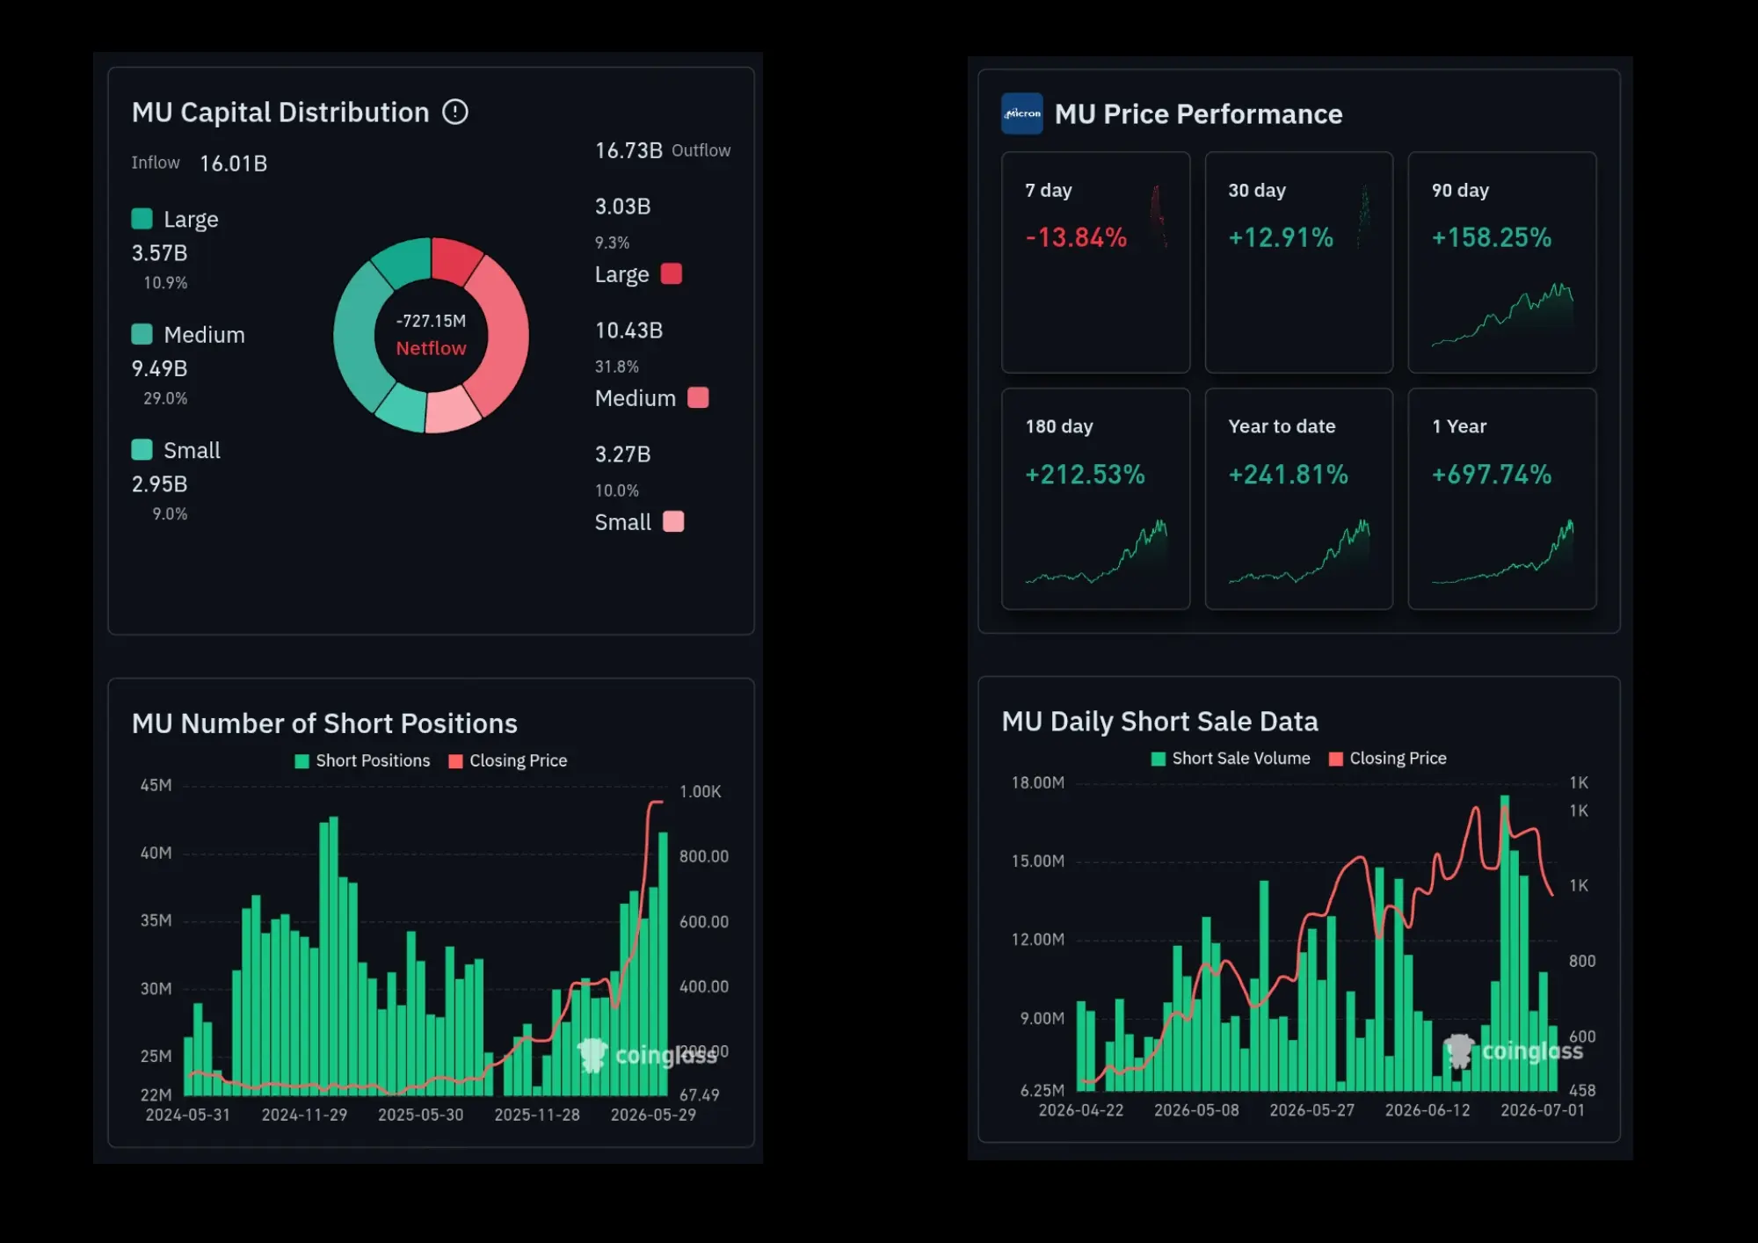Click the 16.73B Outflow value
The image size is (1758, 1243).
point(628,150)
